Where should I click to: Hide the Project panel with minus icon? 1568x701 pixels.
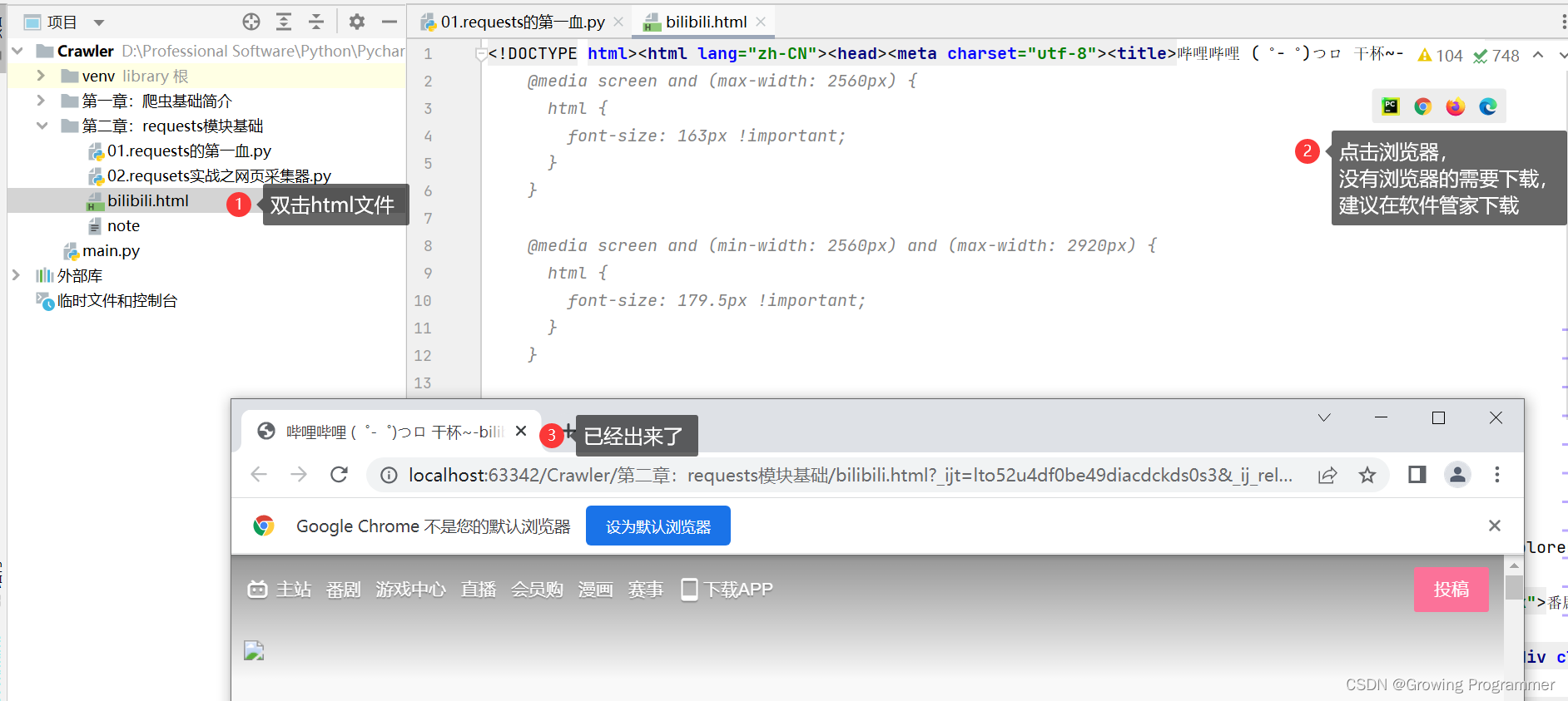[x=390, y=22]
